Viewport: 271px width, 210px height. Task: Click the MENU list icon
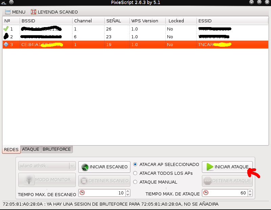(7, 12)
